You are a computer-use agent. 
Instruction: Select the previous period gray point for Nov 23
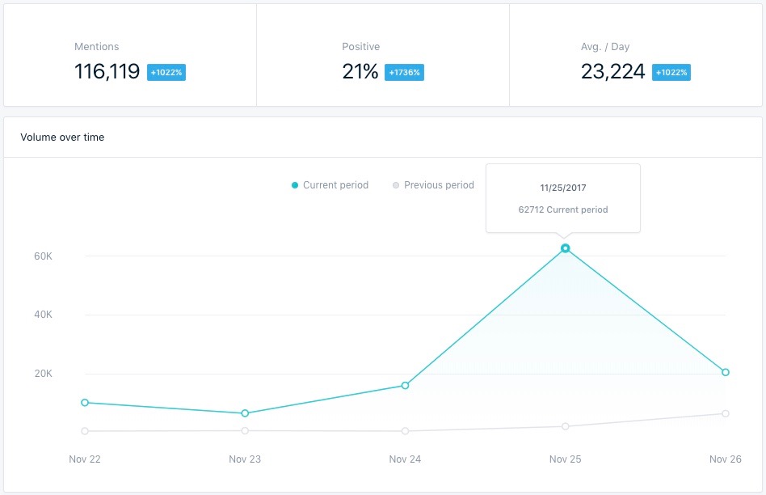246,430
